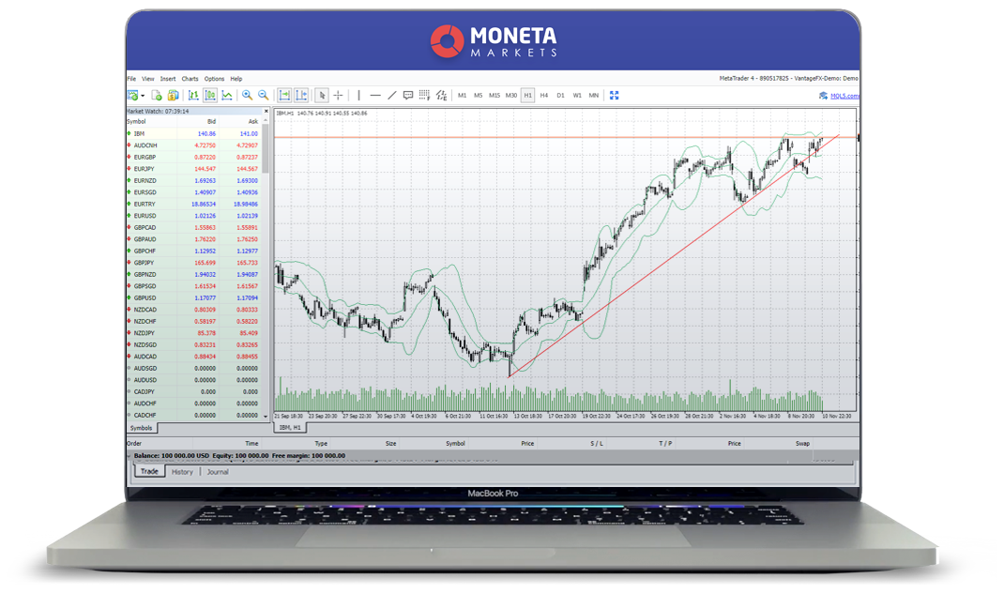
Task: Select the H4 timeframe
Action: [543, 96]
